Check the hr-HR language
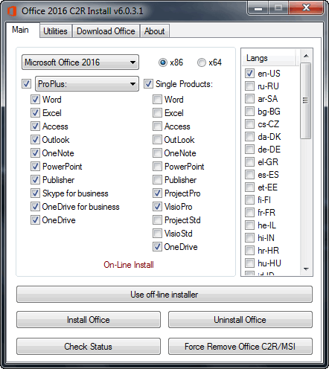329x369 pixels. pos(249,251)
